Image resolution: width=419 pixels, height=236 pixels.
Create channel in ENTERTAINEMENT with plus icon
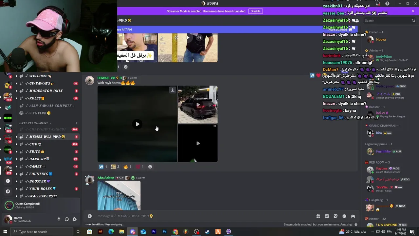coord(76,123)
